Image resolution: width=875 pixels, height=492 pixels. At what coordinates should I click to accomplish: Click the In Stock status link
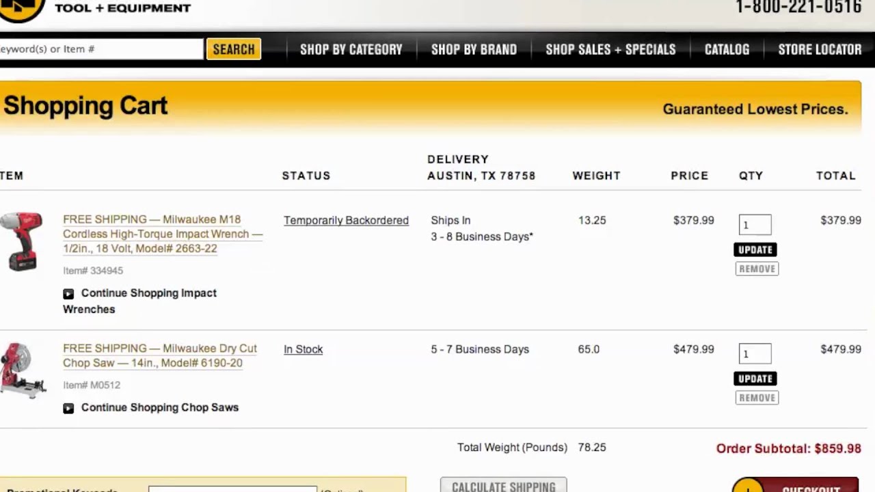303,349
